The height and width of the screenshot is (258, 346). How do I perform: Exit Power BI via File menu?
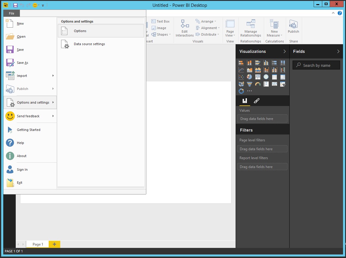30,183
